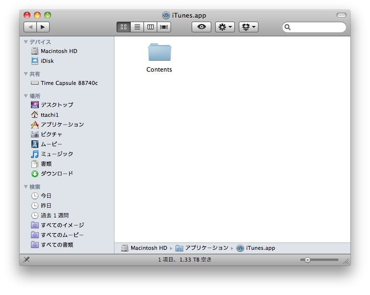Open iDisk from the sidebar
The width and height of the screenshot is (370, 295).
[x=47, y=61]
